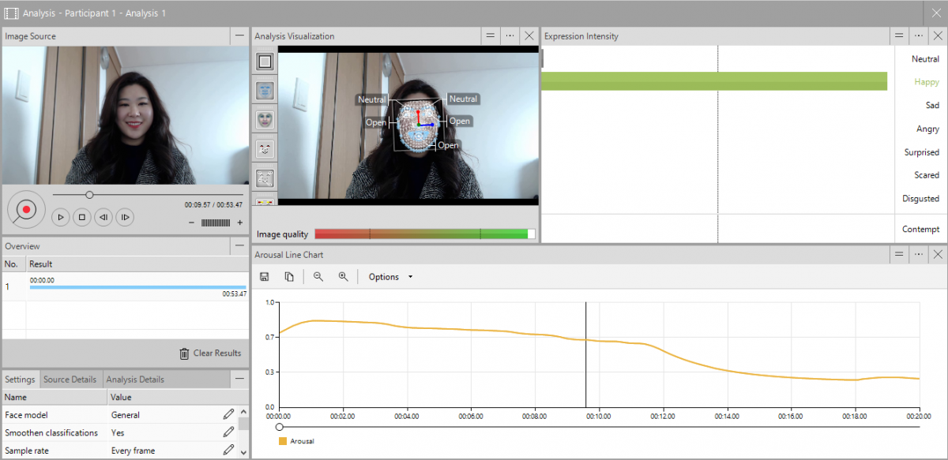Toggle the feature points visualization
Image resolution: width=948 pixels, height=460 pixels.
264,148
